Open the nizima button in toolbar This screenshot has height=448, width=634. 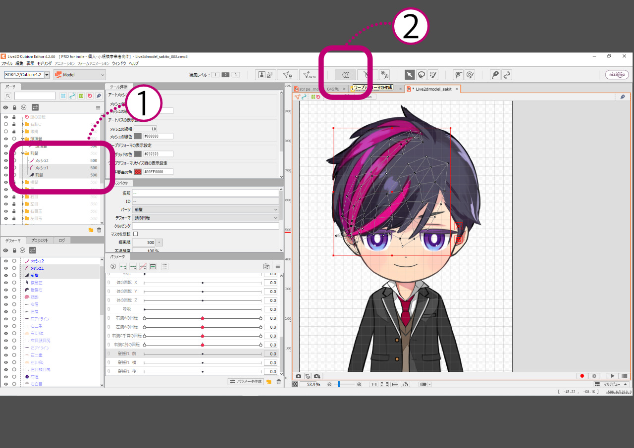(x=617, y=75)
